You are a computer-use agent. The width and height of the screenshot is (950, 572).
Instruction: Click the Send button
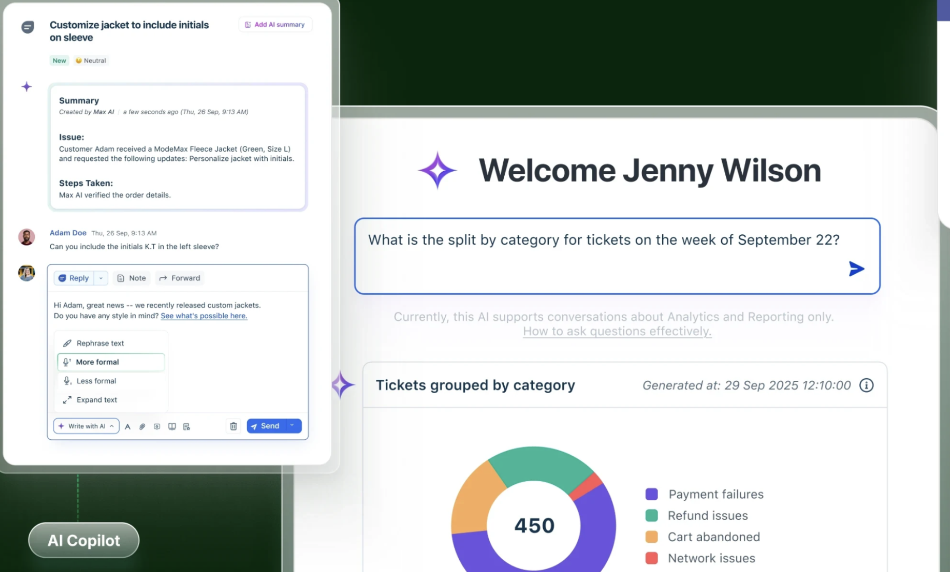pos(266,426)
